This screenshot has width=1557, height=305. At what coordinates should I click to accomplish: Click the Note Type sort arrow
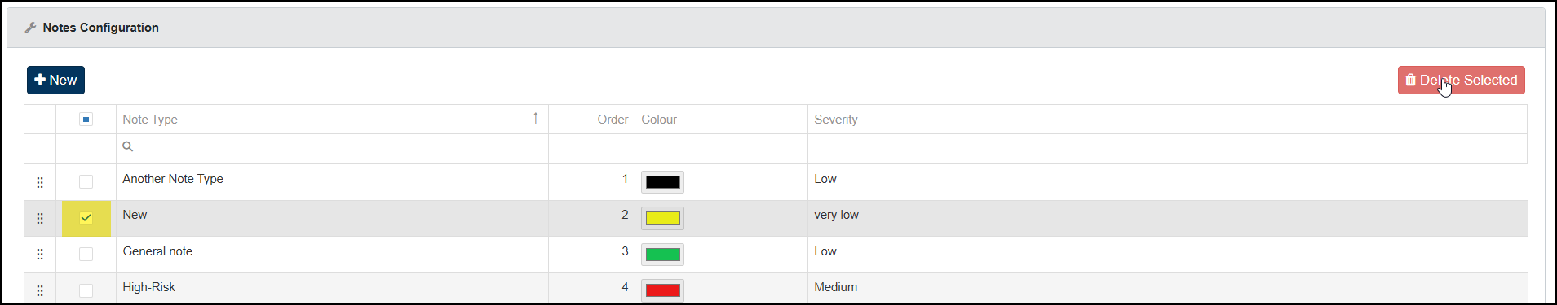536,119
